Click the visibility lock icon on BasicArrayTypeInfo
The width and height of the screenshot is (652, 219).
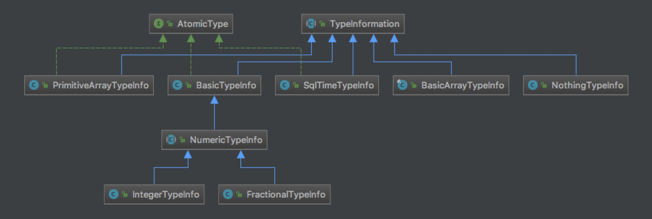pyautogui.click(x=414, y=85)
